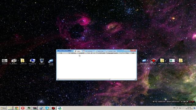This screenshot has width=196, height=110.
Task: Open the Start button on the taskbar
Action: click(x=3, y=108)
